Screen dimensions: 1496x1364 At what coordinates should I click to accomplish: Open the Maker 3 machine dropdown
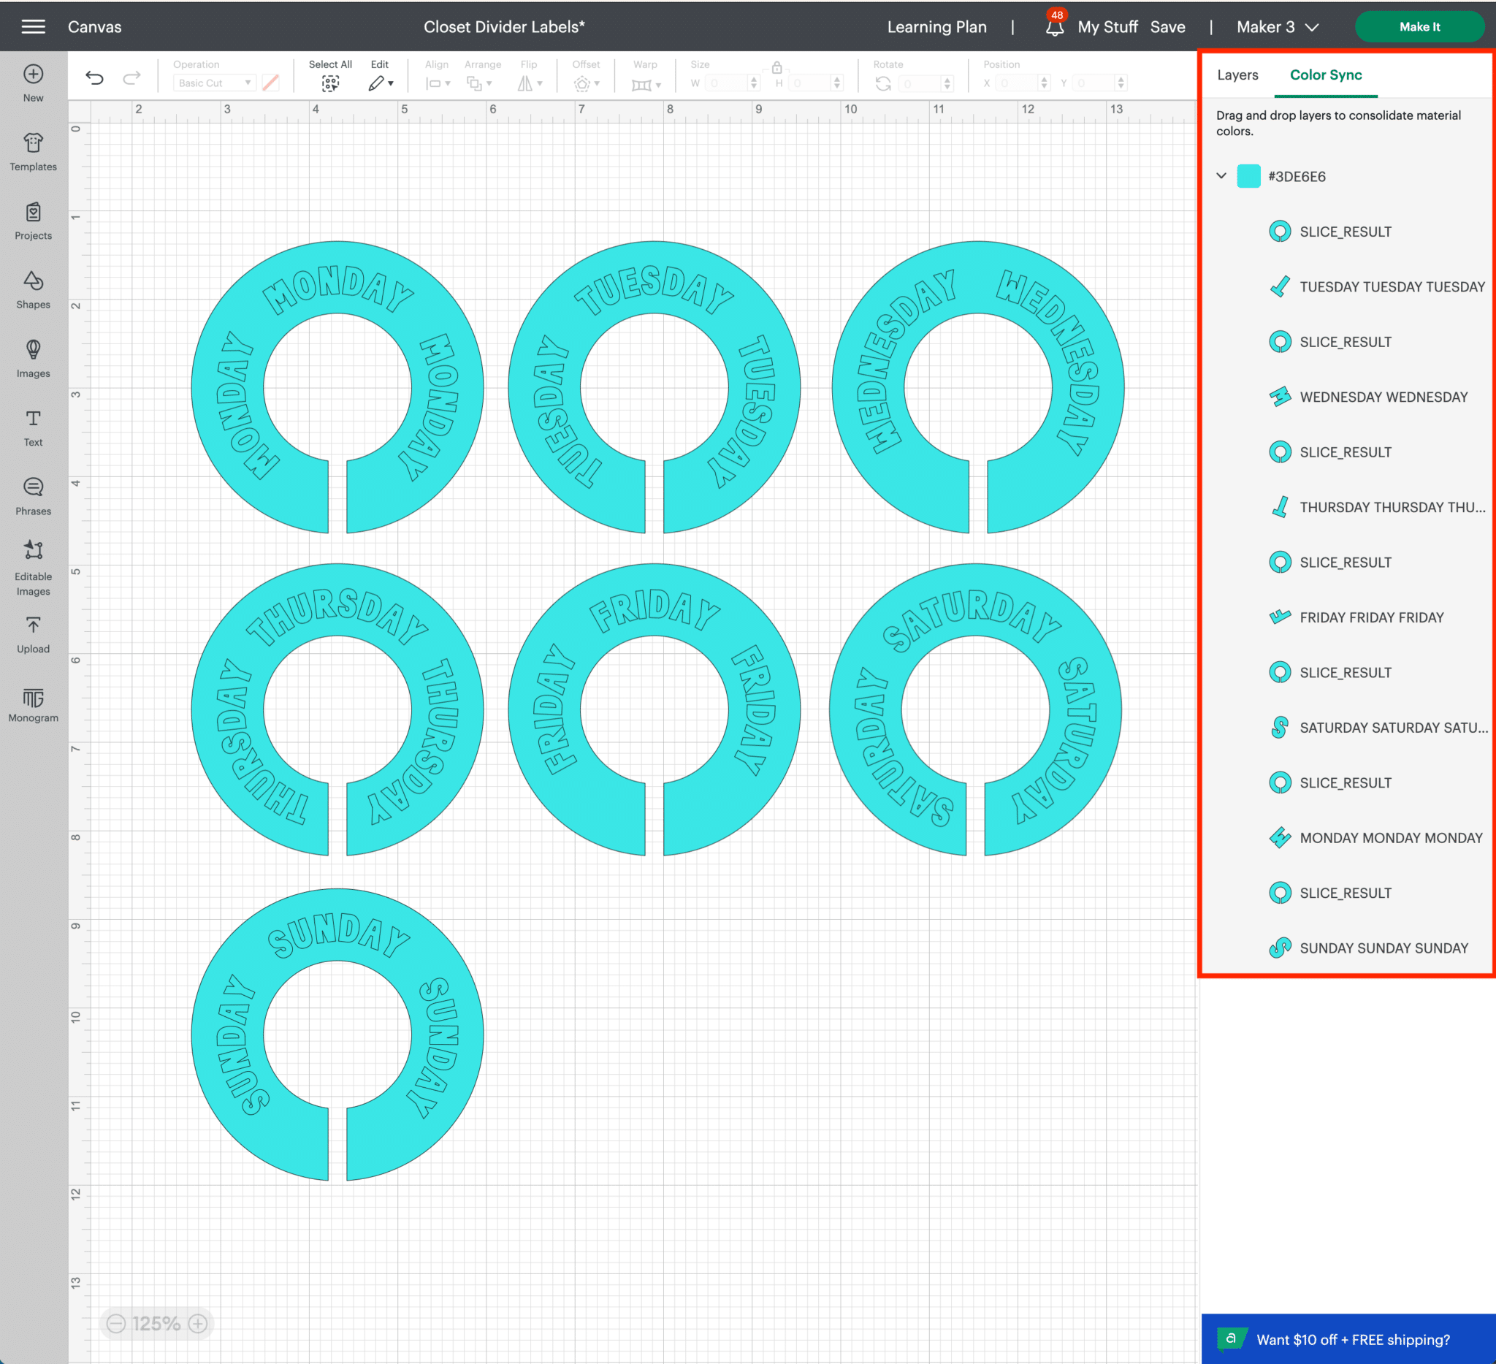pos(1277,27)
